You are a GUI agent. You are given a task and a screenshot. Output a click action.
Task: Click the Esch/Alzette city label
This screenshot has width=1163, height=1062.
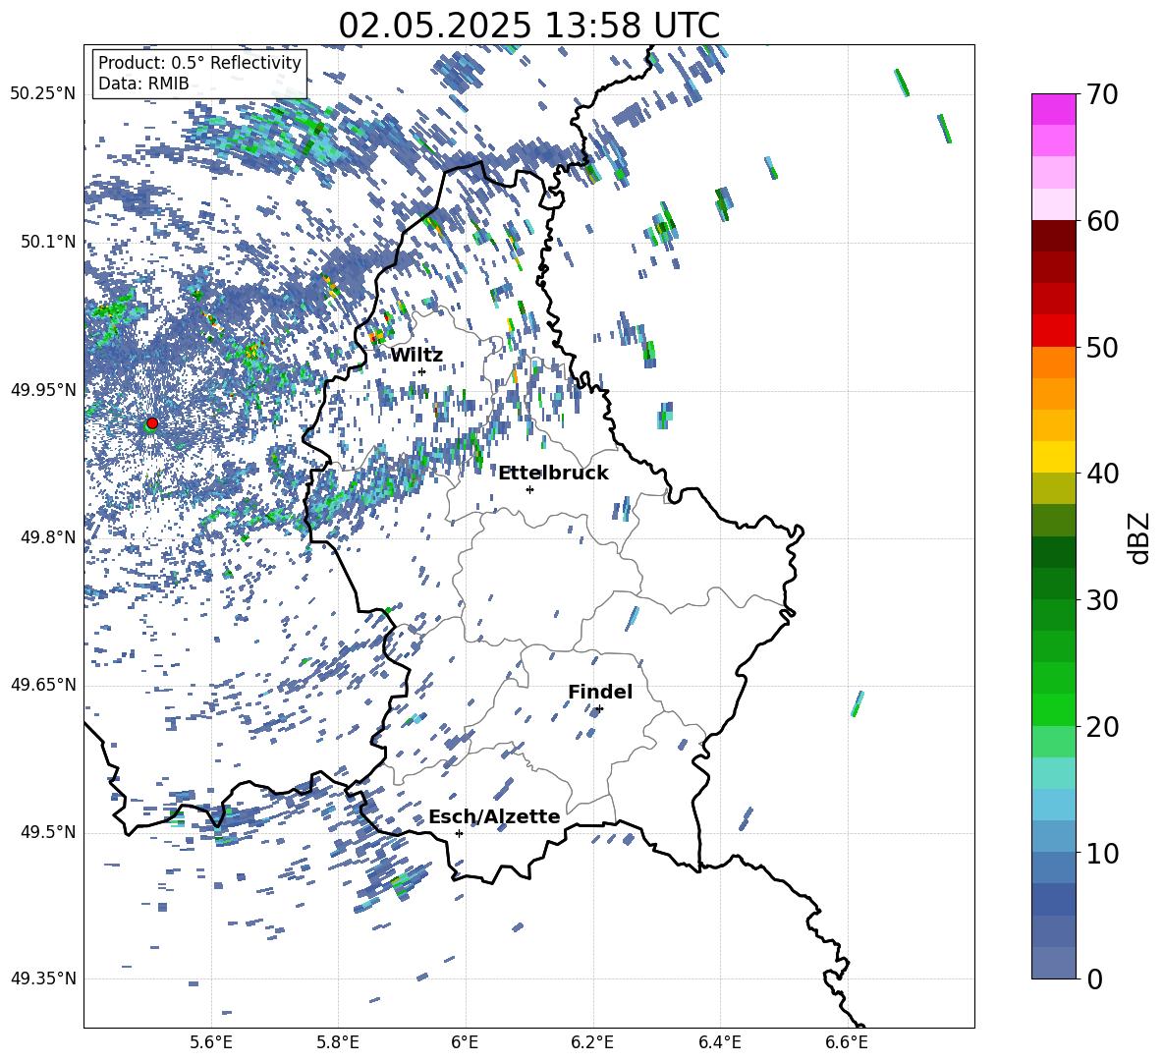pos(494,816)
